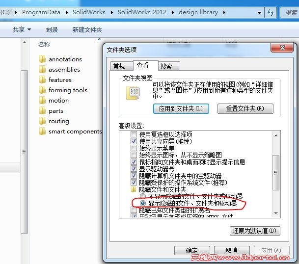This screenshot has height=264, width=299.
Task: Select 显示隐藏的文件、文件夹和驱动器 radio button
Action: [143, 203]
